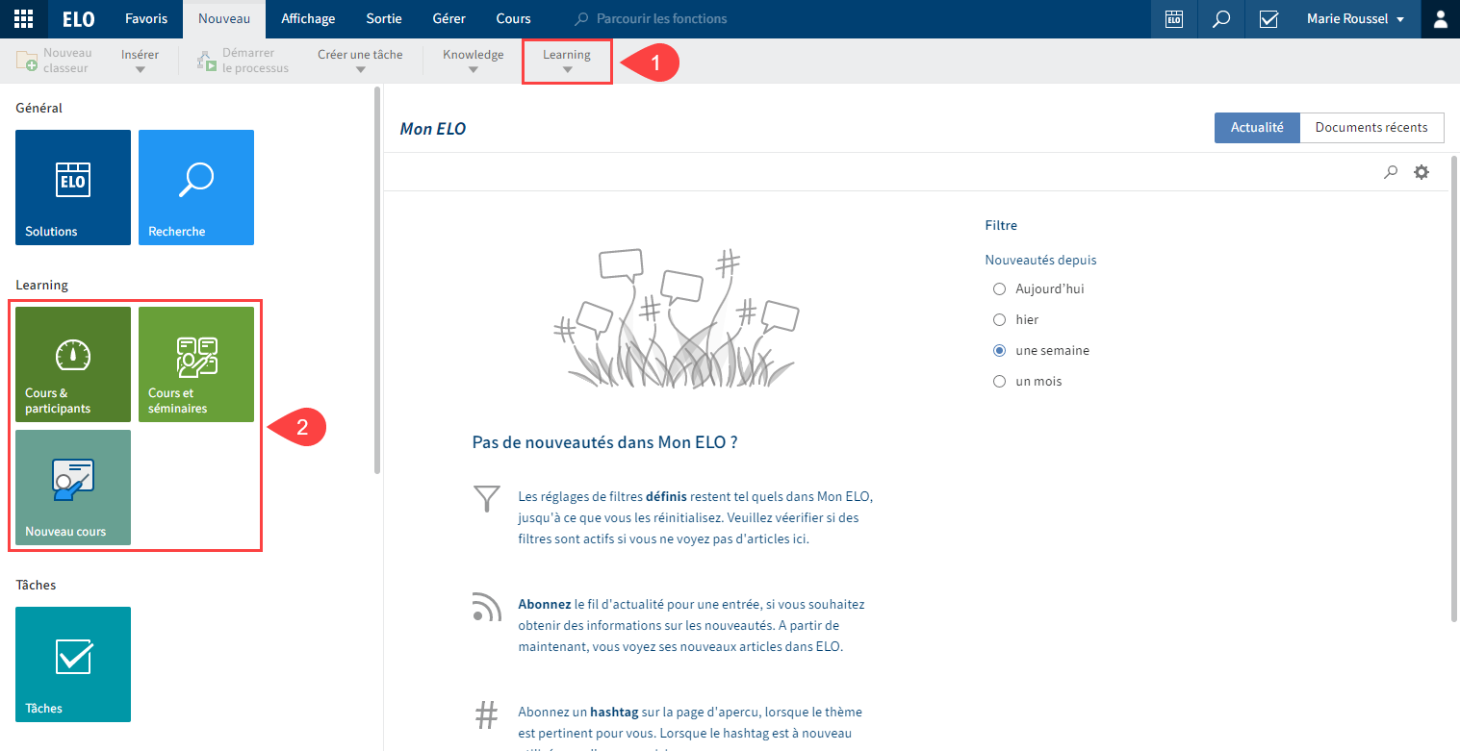Switch to the Gérer tab
The width and height of the screenshot is (1460, 751).
click(449, 19)
